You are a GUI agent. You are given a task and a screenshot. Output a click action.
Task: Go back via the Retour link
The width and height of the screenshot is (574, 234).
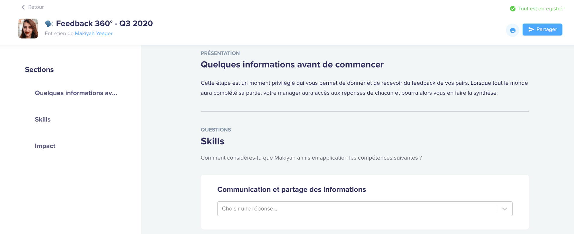(x=36, y=7)
